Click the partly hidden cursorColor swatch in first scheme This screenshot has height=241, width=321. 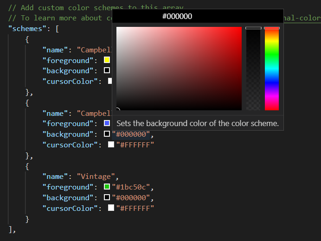point(110,81)
